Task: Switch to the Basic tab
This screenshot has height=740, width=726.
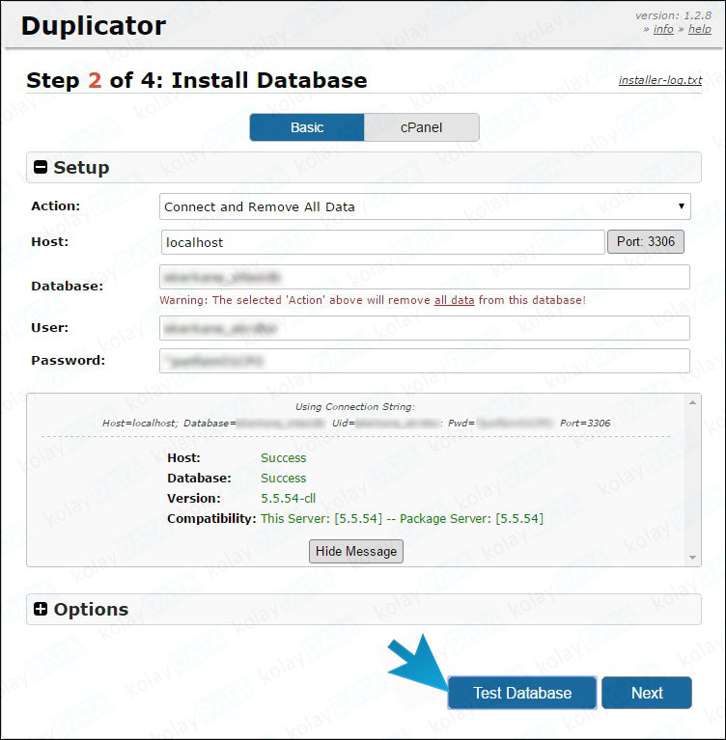Action: [307, 127]
